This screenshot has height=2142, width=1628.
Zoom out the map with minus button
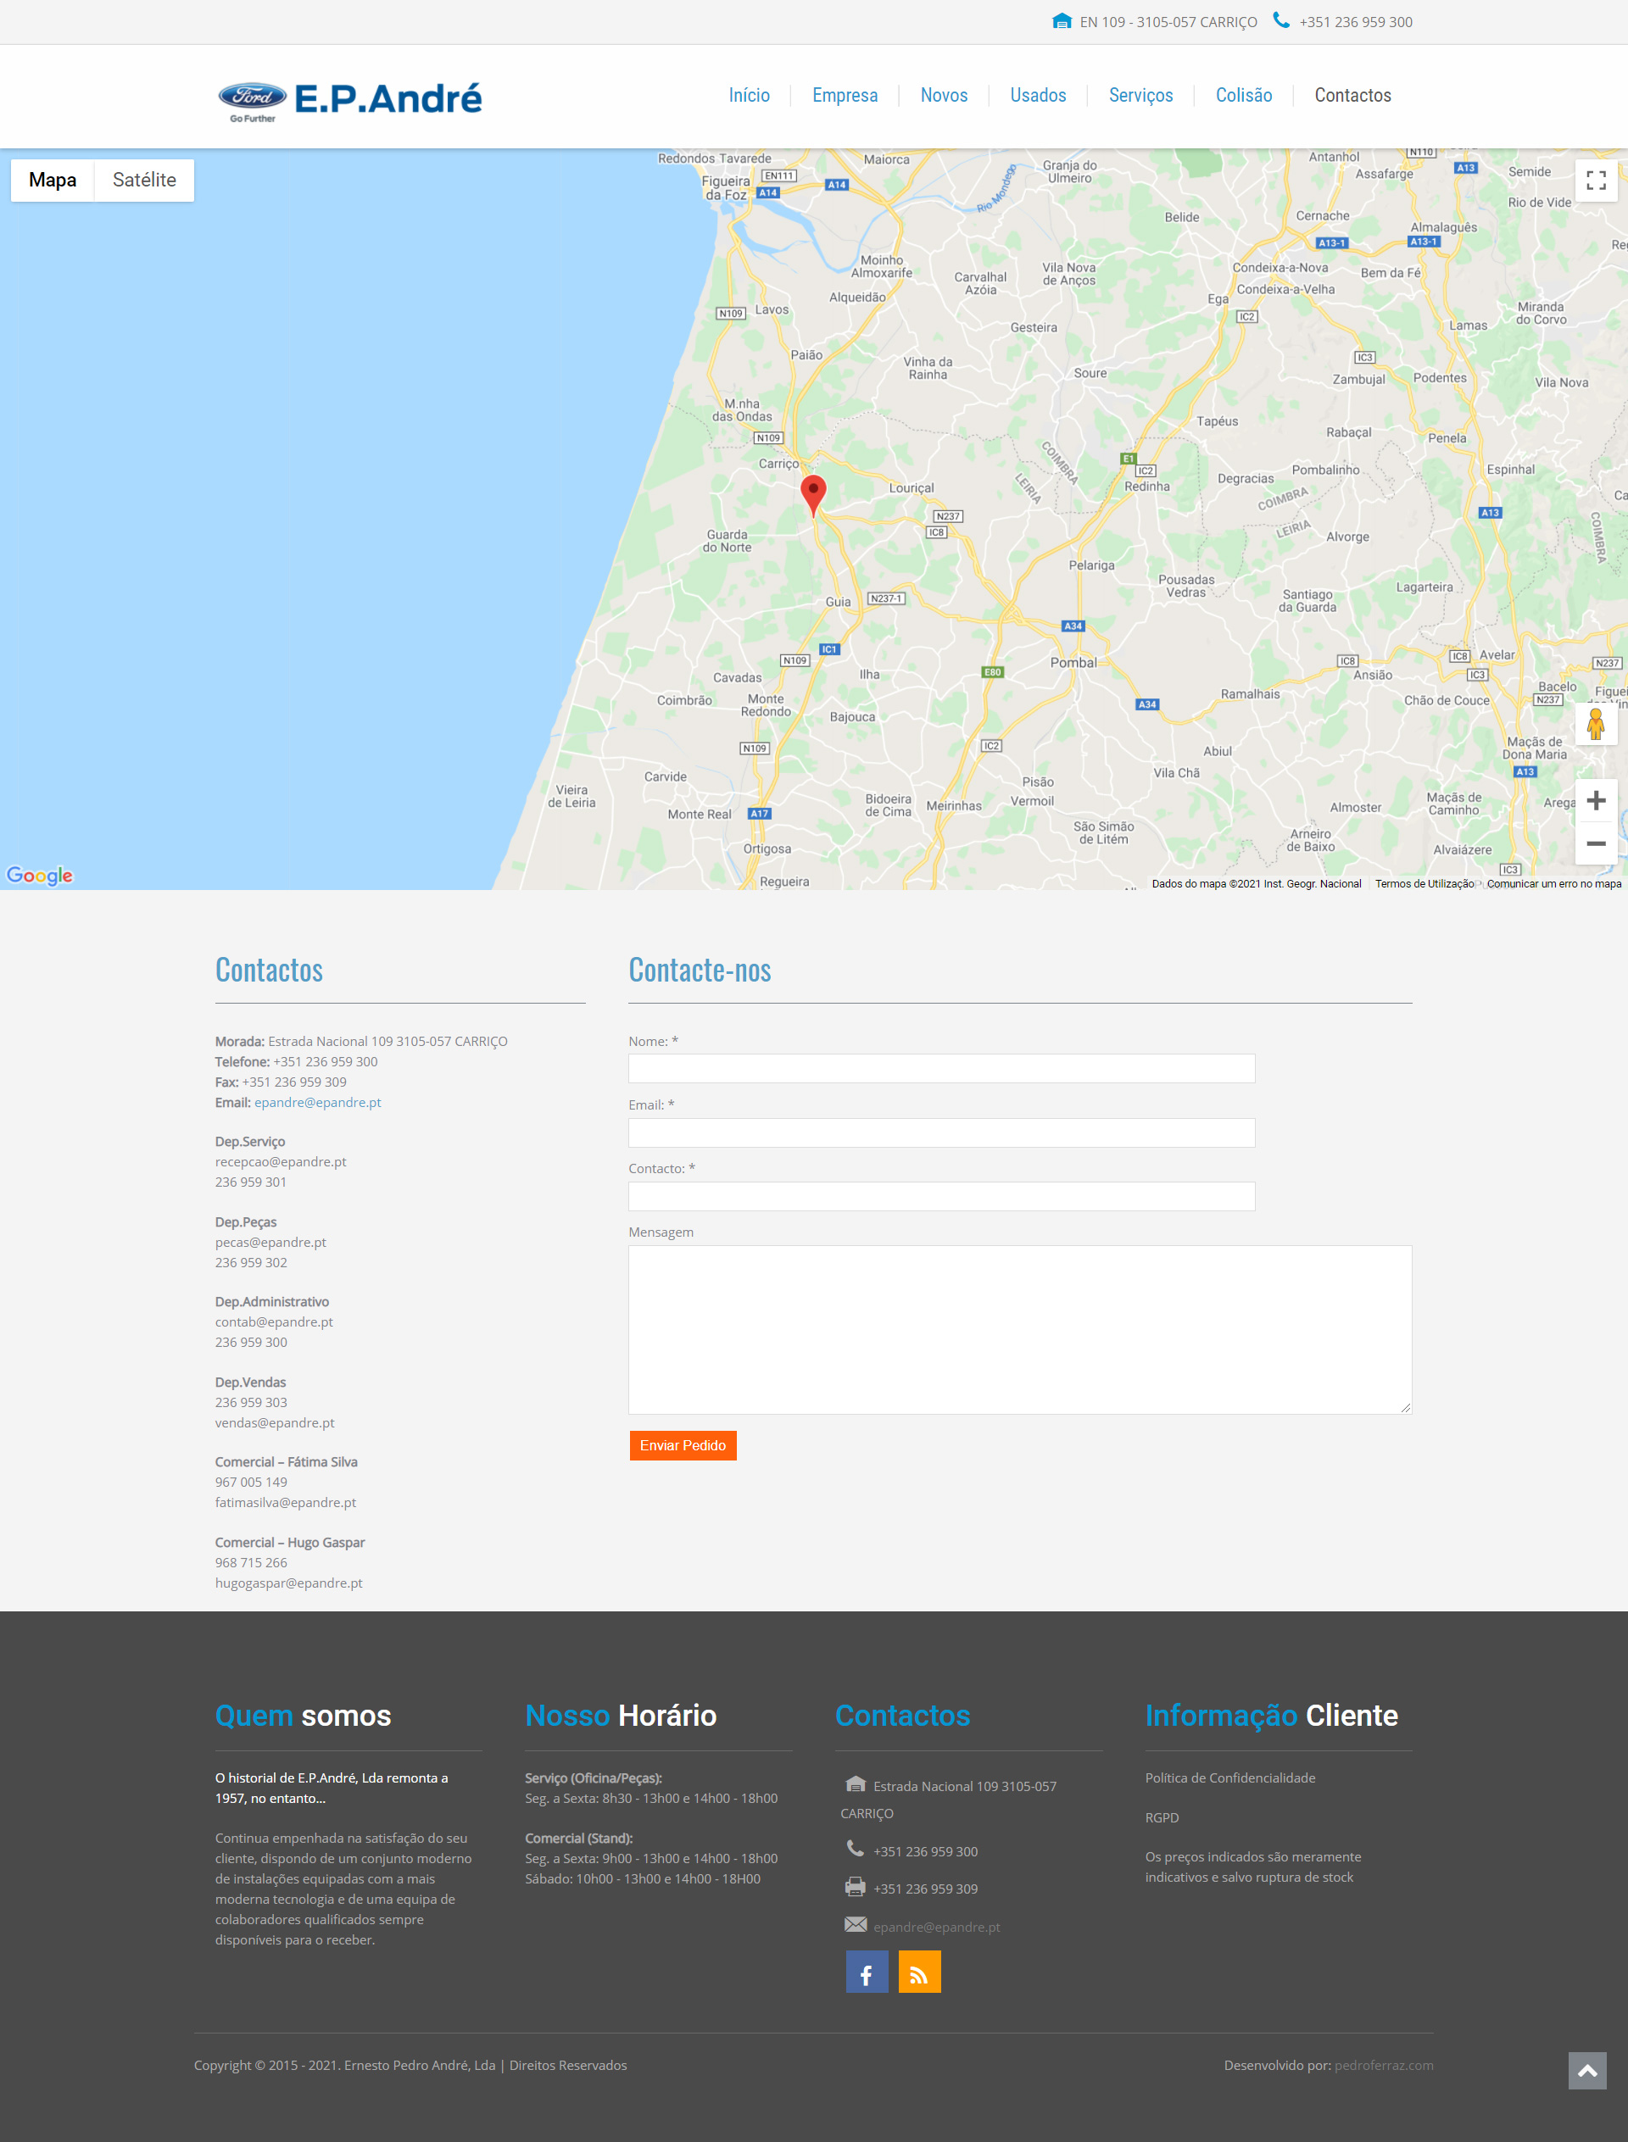[1596, 843]
